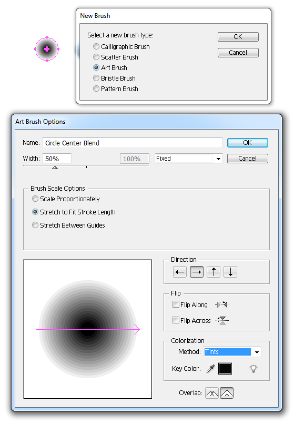
Task: Select the down direction arrow button
Action: tap(230, 272)
